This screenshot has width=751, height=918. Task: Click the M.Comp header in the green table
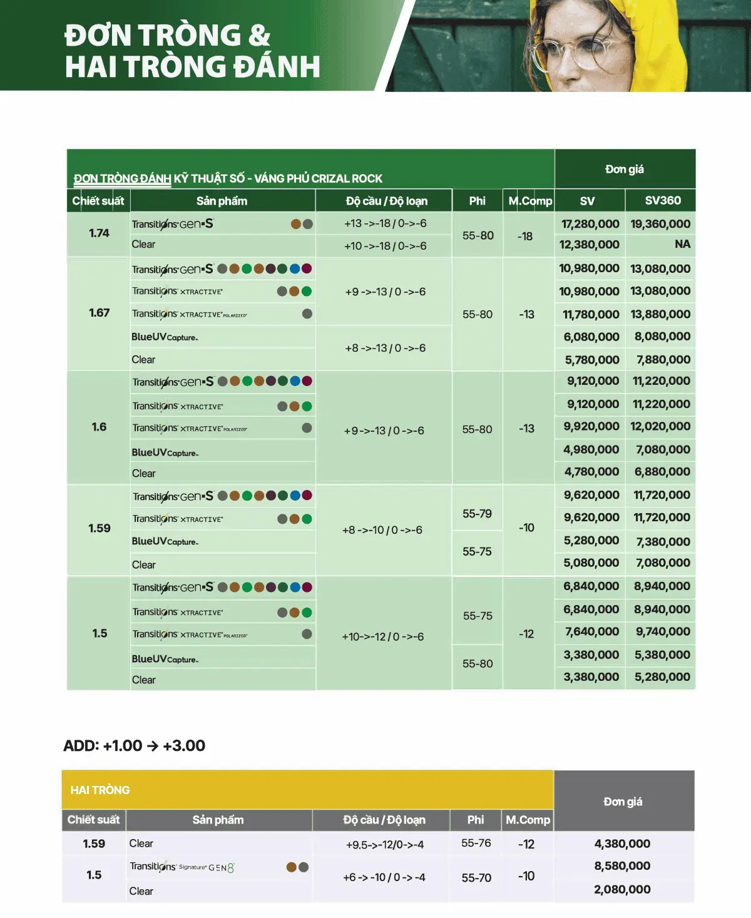tap(529, 201)
